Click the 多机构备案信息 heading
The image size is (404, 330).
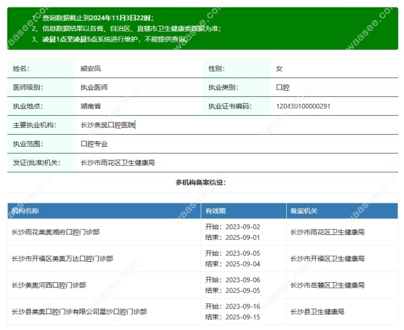click(x=201, y=183)
